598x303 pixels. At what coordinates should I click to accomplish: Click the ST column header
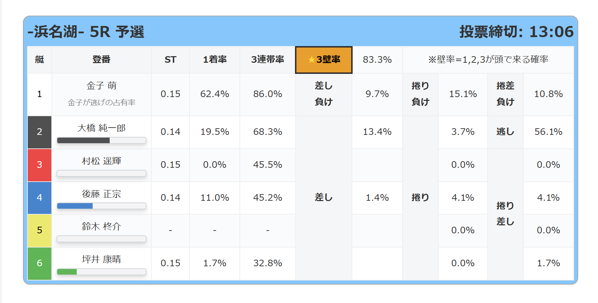click(x=170, y=60)
